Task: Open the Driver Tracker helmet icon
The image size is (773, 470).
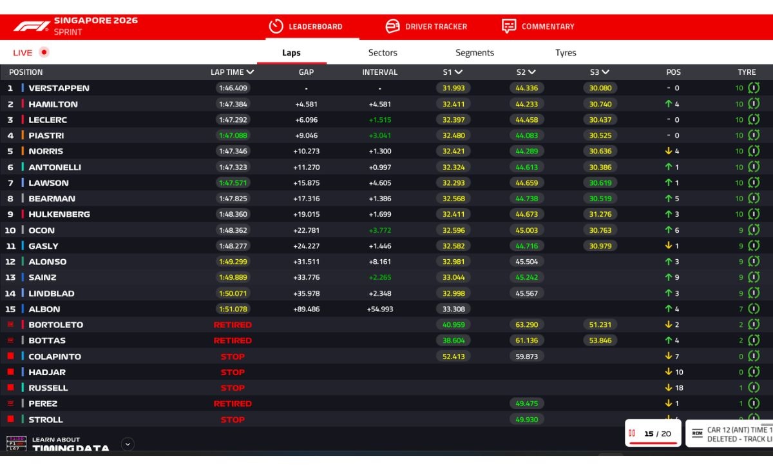Action: coord(392,26)
